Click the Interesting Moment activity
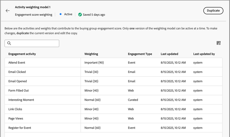 pyautogui.click(x=21, y=100)
